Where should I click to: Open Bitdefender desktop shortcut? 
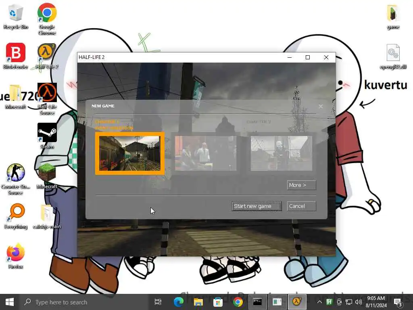(x=16, y=56)
